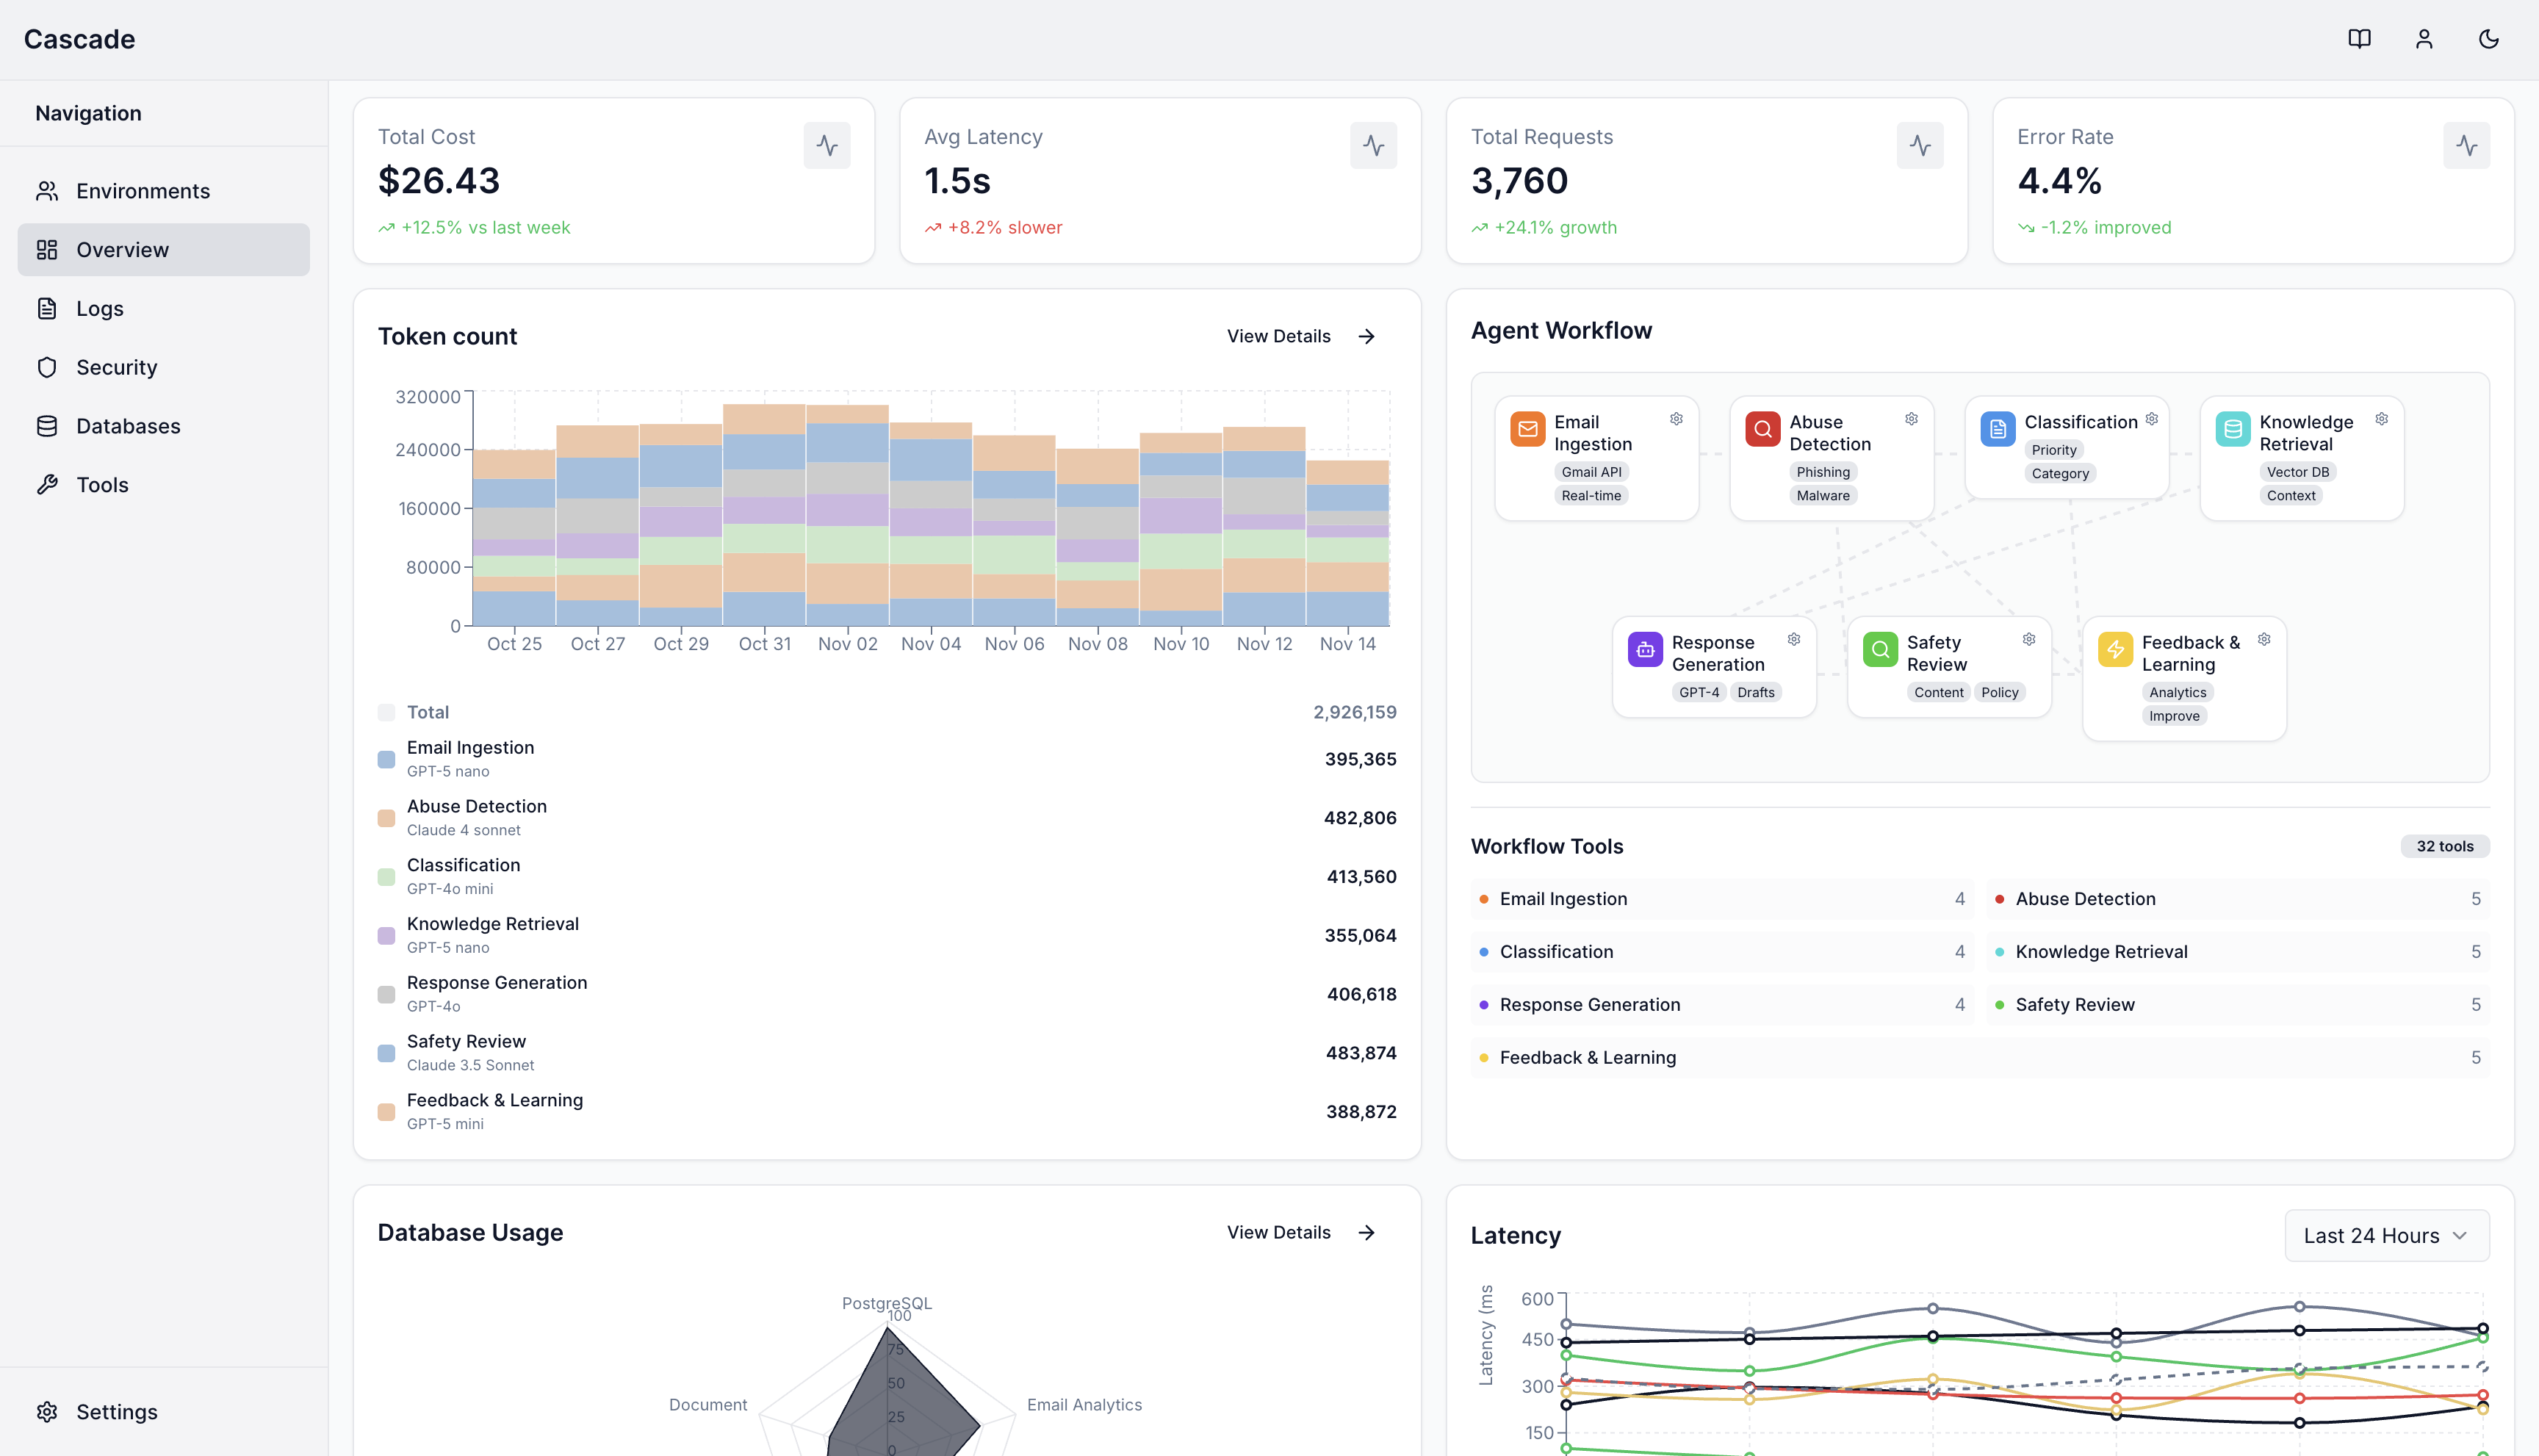The width and height of the screenshot is (2539, 1456).
Task: Toggle dark mode with the moon icon
Action: coord(2488,39)
